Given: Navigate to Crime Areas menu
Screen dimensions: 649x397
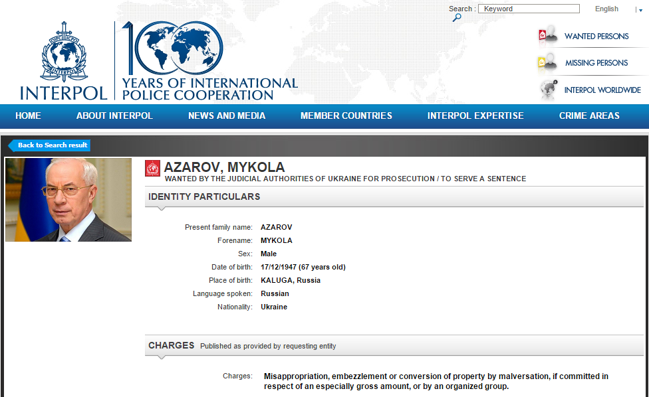Looking at the screenshot, I should point(589,116).
